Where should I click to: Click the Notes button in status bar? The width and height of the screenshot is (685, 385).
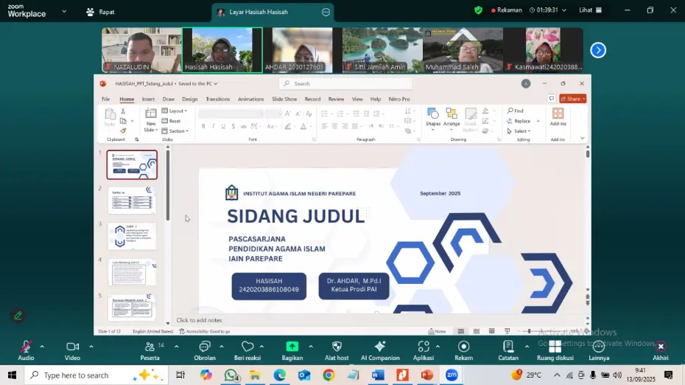pyautogui.click(x=438, y=331)
